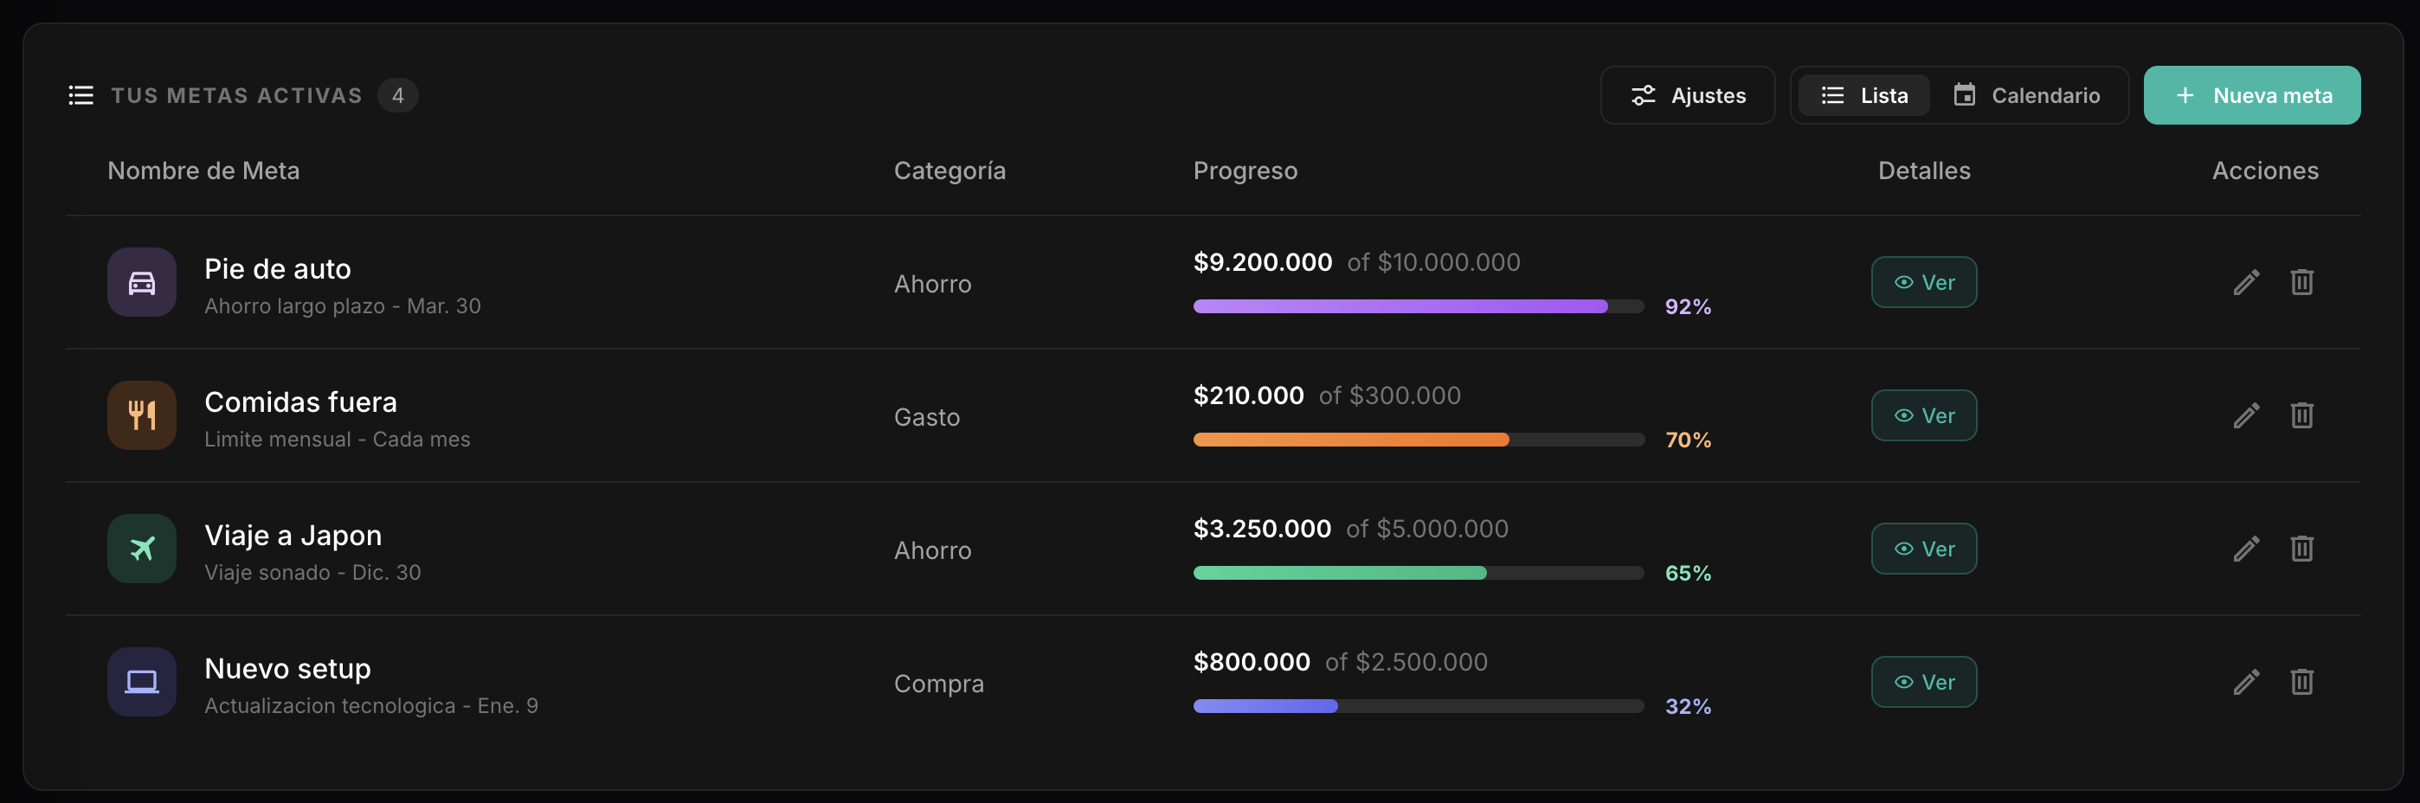Delete the Nuevo setup goal
Viewport: 2420px width, 803px height.
pyautogui.click(x=2302, y=682)
